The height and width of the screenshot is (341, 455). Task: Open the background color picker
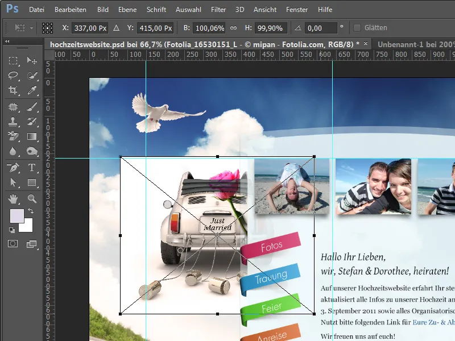(27, 226)
